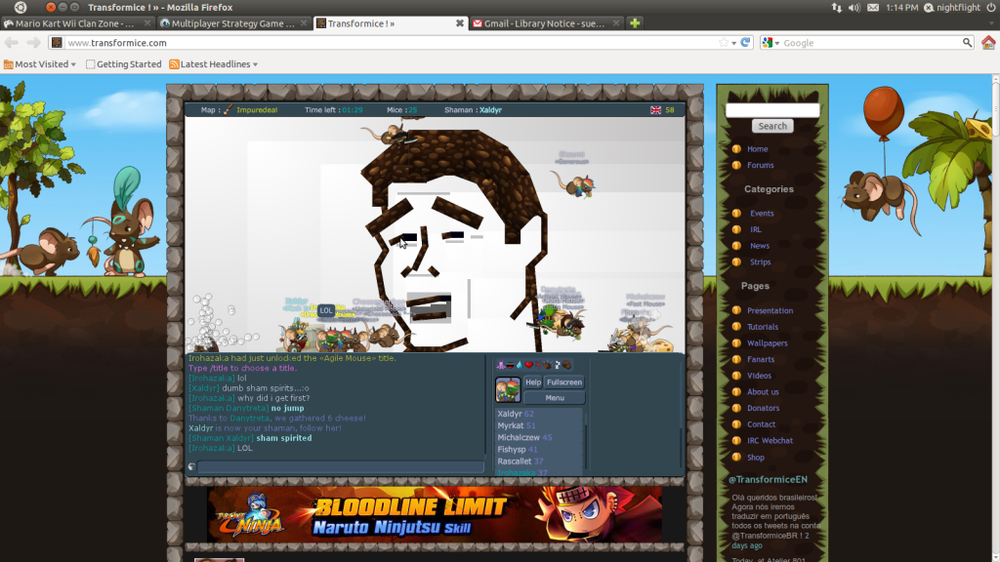Image resolution: width=1000 pixels, height=562 pixels.
Task: Expand the Most Visited bookmarks dropdown
Action: (37, 64)
